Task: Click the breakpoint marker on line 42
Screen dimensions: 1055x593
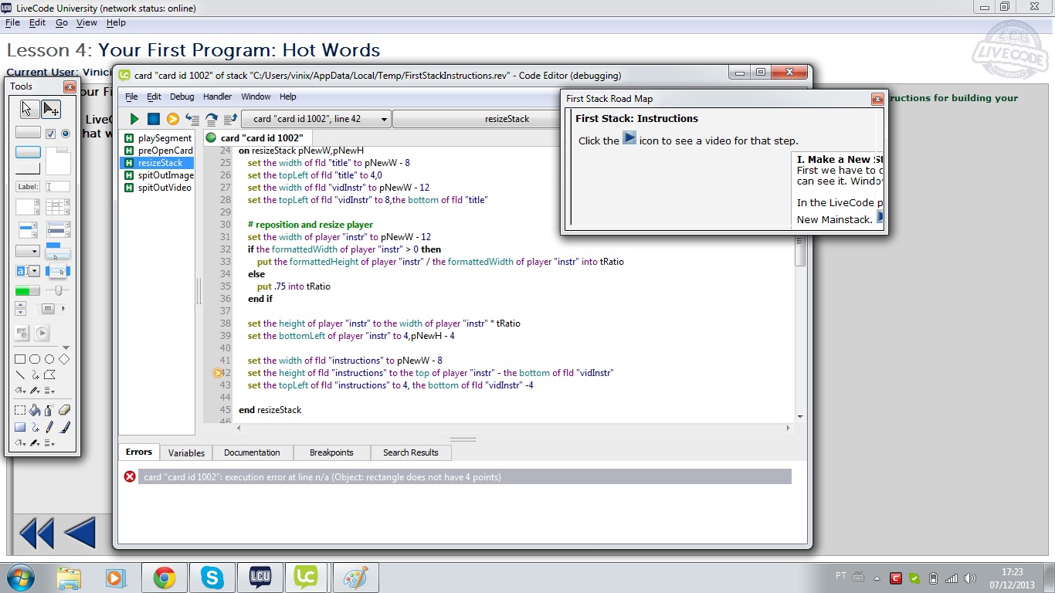Action: click(x=218, y=373)
